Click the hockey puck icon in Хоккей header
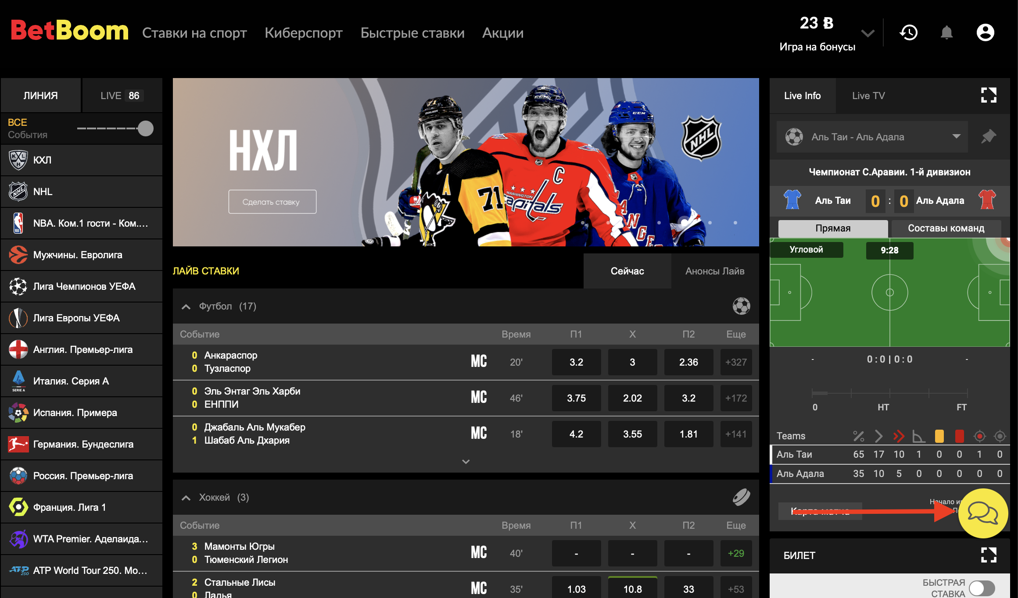1018x598 pixels. tap(741, 497)
